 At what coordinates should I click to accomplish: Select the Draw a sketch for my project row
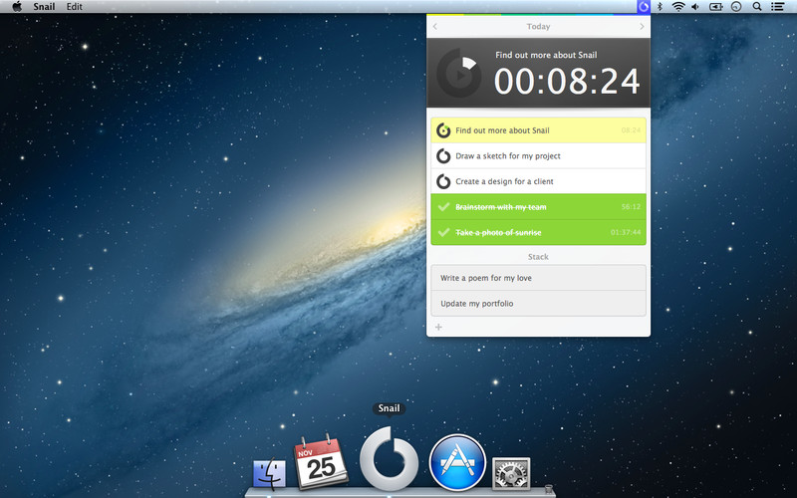click(x=538, y=156)
